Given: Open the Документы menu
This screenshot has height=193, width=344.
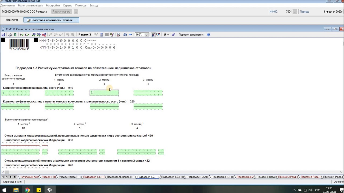Looking at the screenshot, I should pyautogui.click(x=8, y=5).
